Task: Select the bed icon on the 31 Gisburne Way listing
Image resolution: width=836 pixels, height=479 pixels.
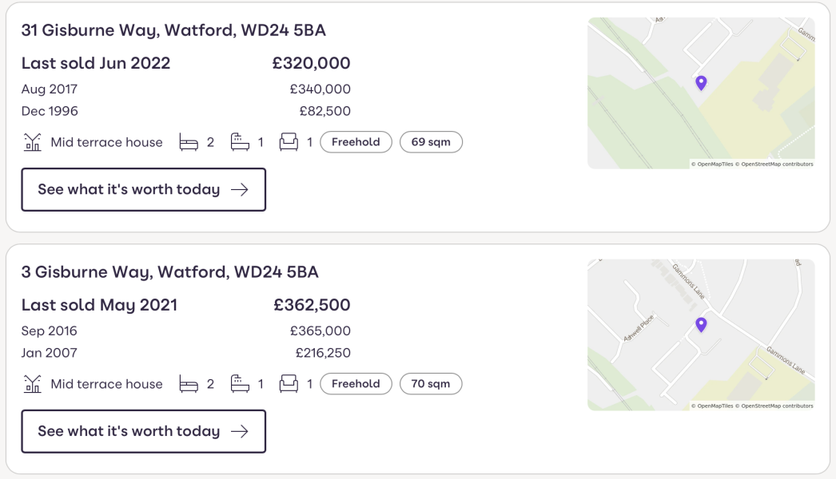Action: (189, 141)
